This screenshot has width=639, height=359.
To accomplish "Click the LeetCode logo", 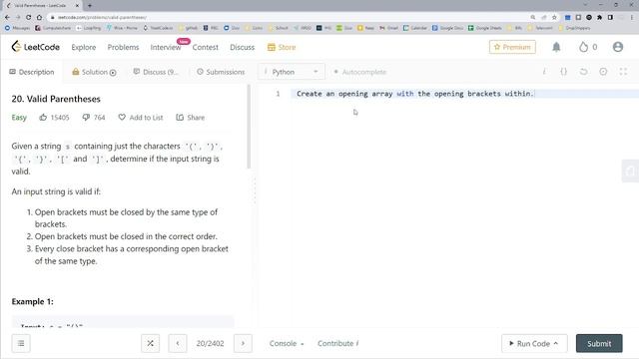I will coord(36,47).
